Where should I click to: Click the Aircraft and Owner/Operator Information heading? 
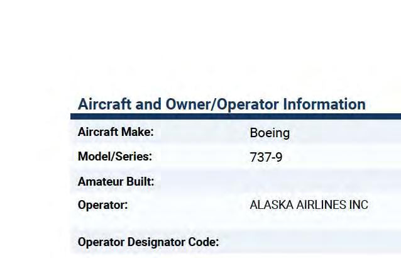[x=221, y=104]
